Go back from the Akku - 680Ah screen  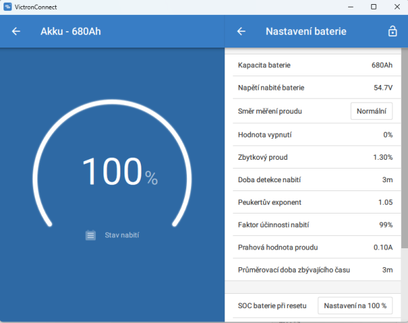(x=16, y=31)
